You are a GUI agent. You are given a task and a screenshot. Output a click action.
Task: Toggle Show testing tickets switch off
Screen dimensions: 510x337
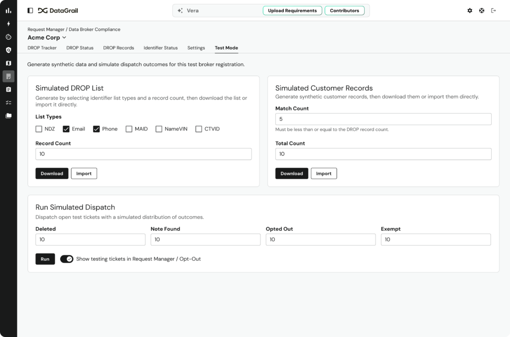pos(67,259)
